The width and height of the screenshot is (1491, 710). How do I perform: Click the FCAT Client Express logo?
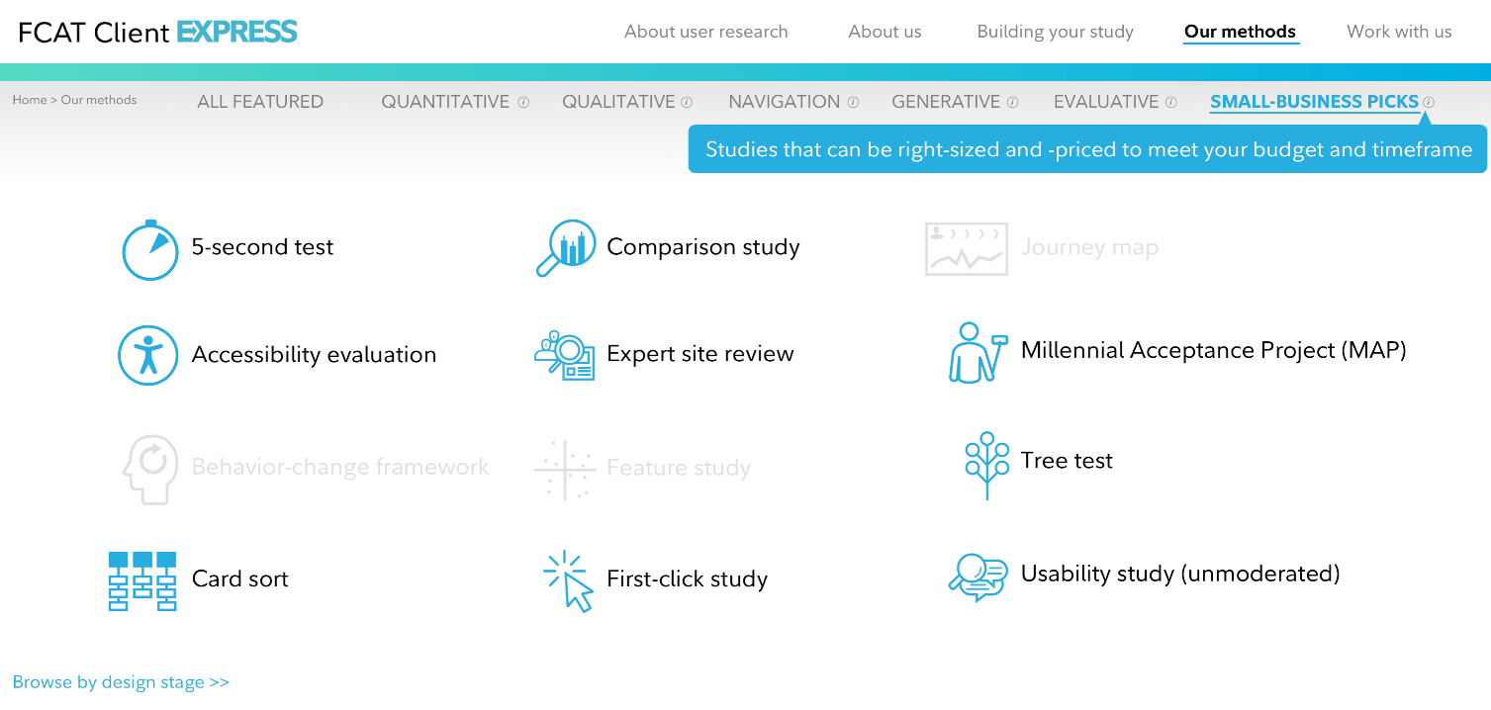pyautogui.click(x=158, y=32)
